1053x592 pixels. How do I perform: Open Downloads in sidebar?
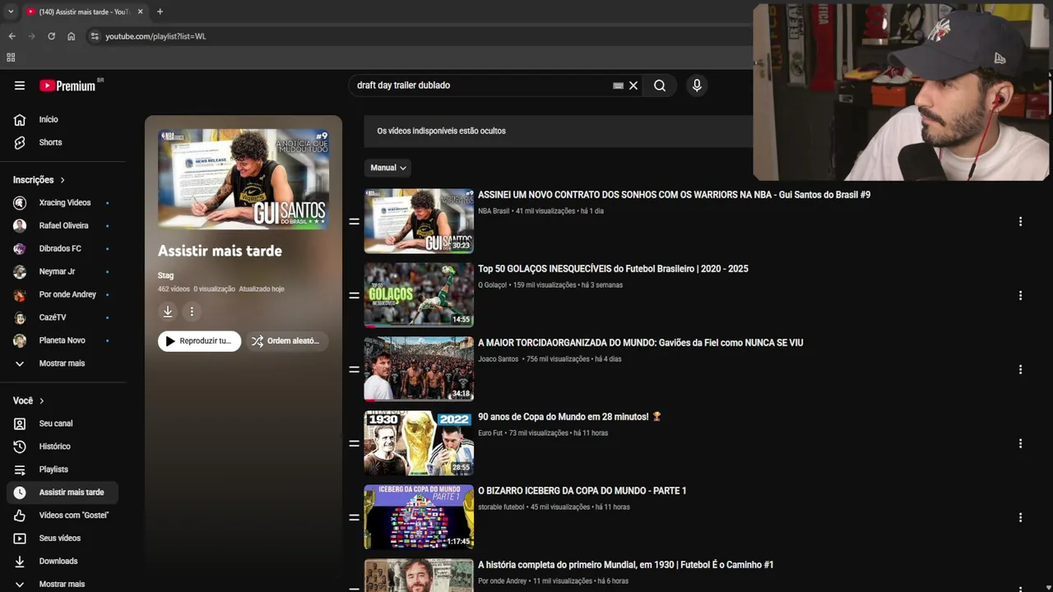63,562
